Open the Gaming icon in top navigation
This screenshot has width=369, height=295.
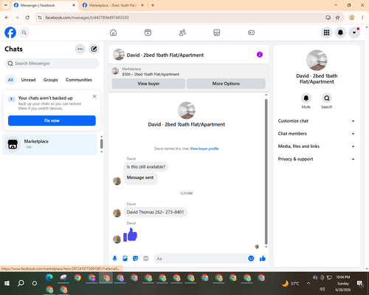coord(251,33)
